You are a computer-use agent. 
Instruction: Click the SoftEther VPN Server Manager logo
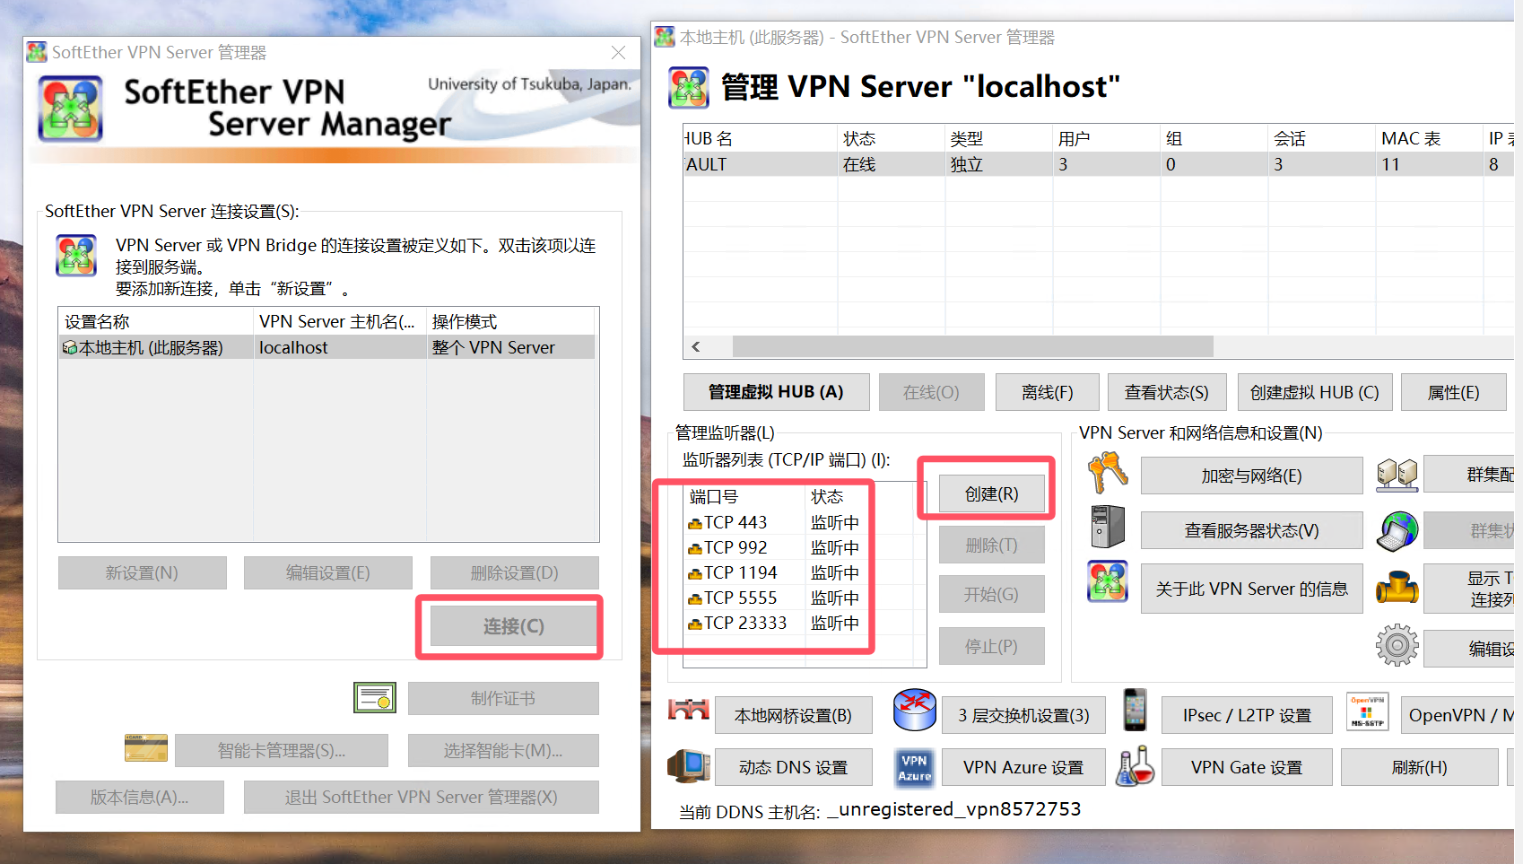tap(70, 109)
